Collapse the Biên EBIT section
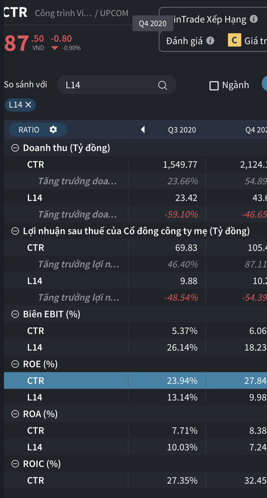Screen dimensions: 267x498 15,314
